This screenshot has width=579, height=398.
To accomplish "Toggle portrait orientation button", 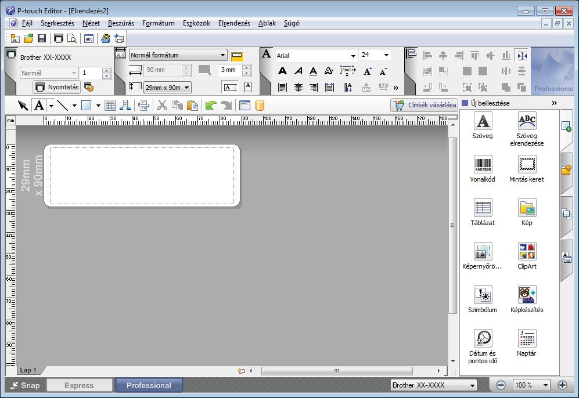I will coord(248,88).
